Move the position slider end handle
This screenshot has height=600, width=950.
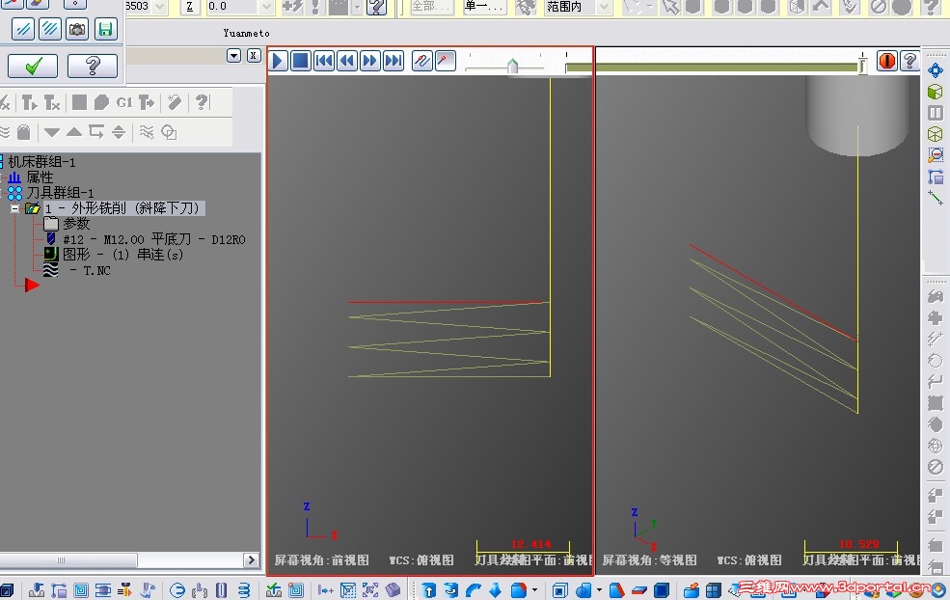click(x=862, y=65)
